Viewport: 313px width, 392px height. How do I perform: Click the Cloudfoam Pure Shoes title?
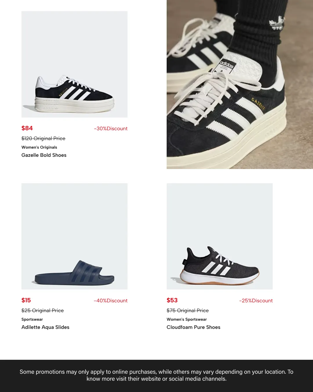tap(194, 327)
